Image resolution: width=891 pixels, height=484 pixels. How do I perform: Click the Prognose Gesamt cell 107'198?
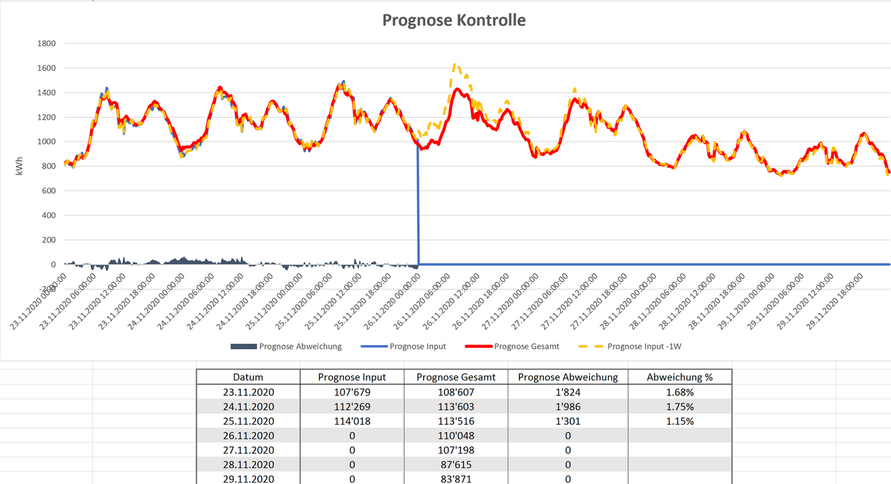(x=456, y=450)
